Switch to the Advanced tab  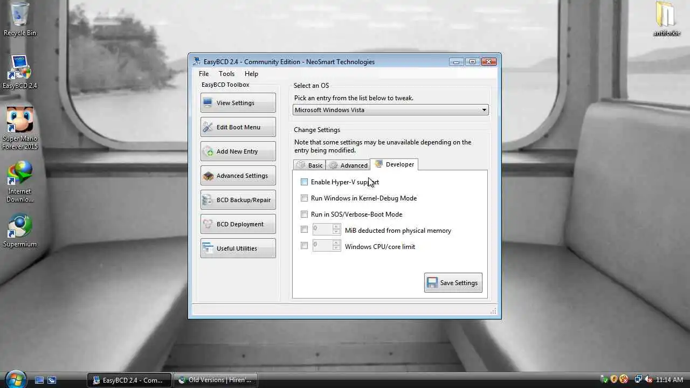348,165
